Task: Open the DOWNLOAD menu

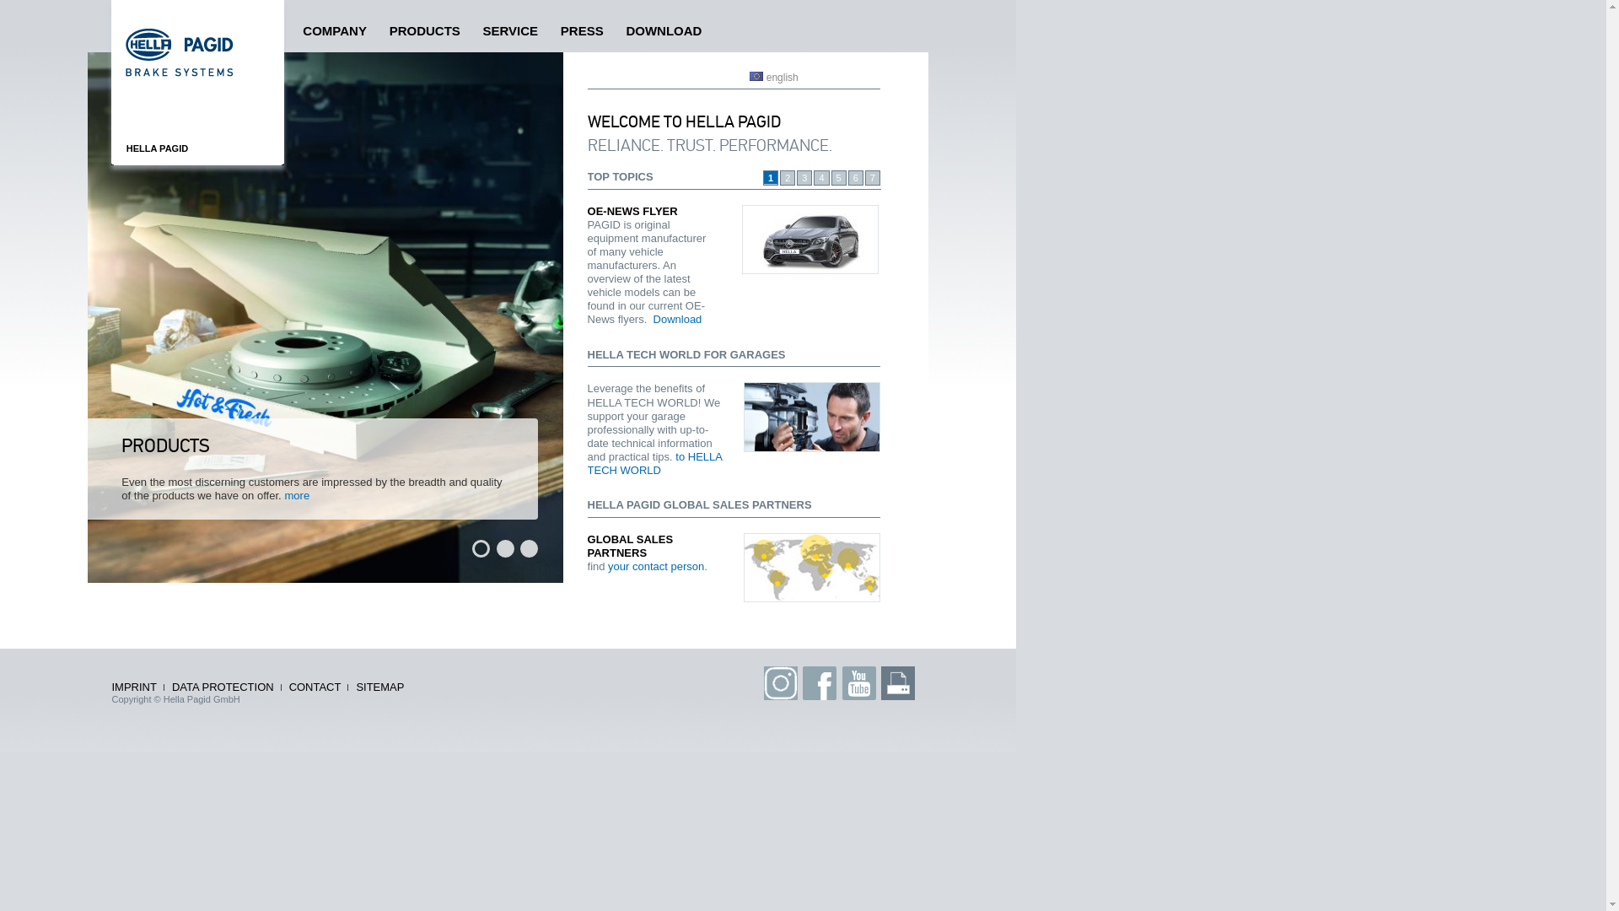Action: (x=664, y=31)
